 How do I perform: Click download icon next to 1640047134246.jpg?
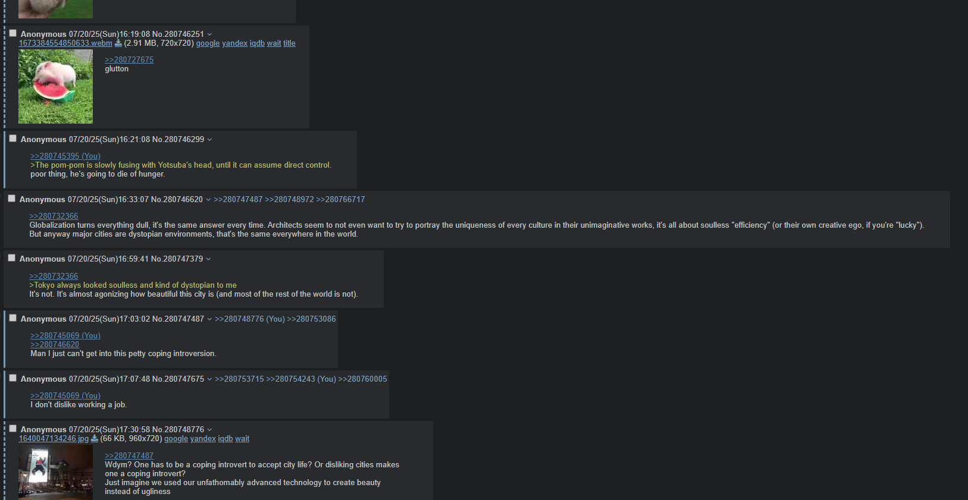[x=94, y=439]
